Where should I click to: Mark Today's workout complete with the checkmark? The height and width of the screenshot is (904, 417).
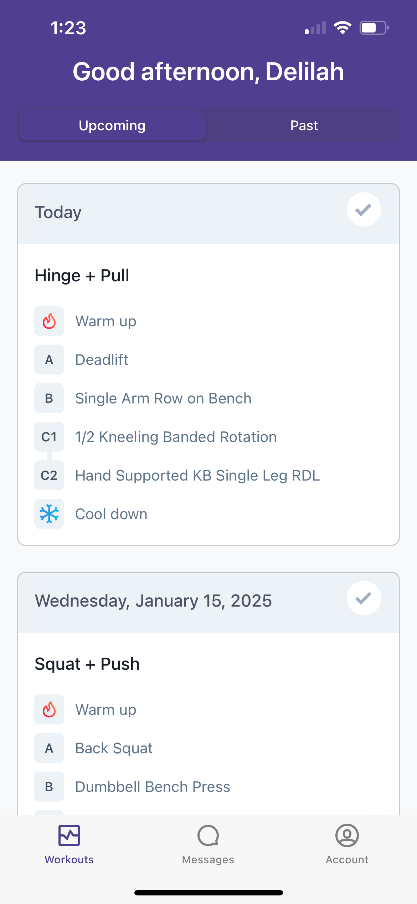[364, 210]
